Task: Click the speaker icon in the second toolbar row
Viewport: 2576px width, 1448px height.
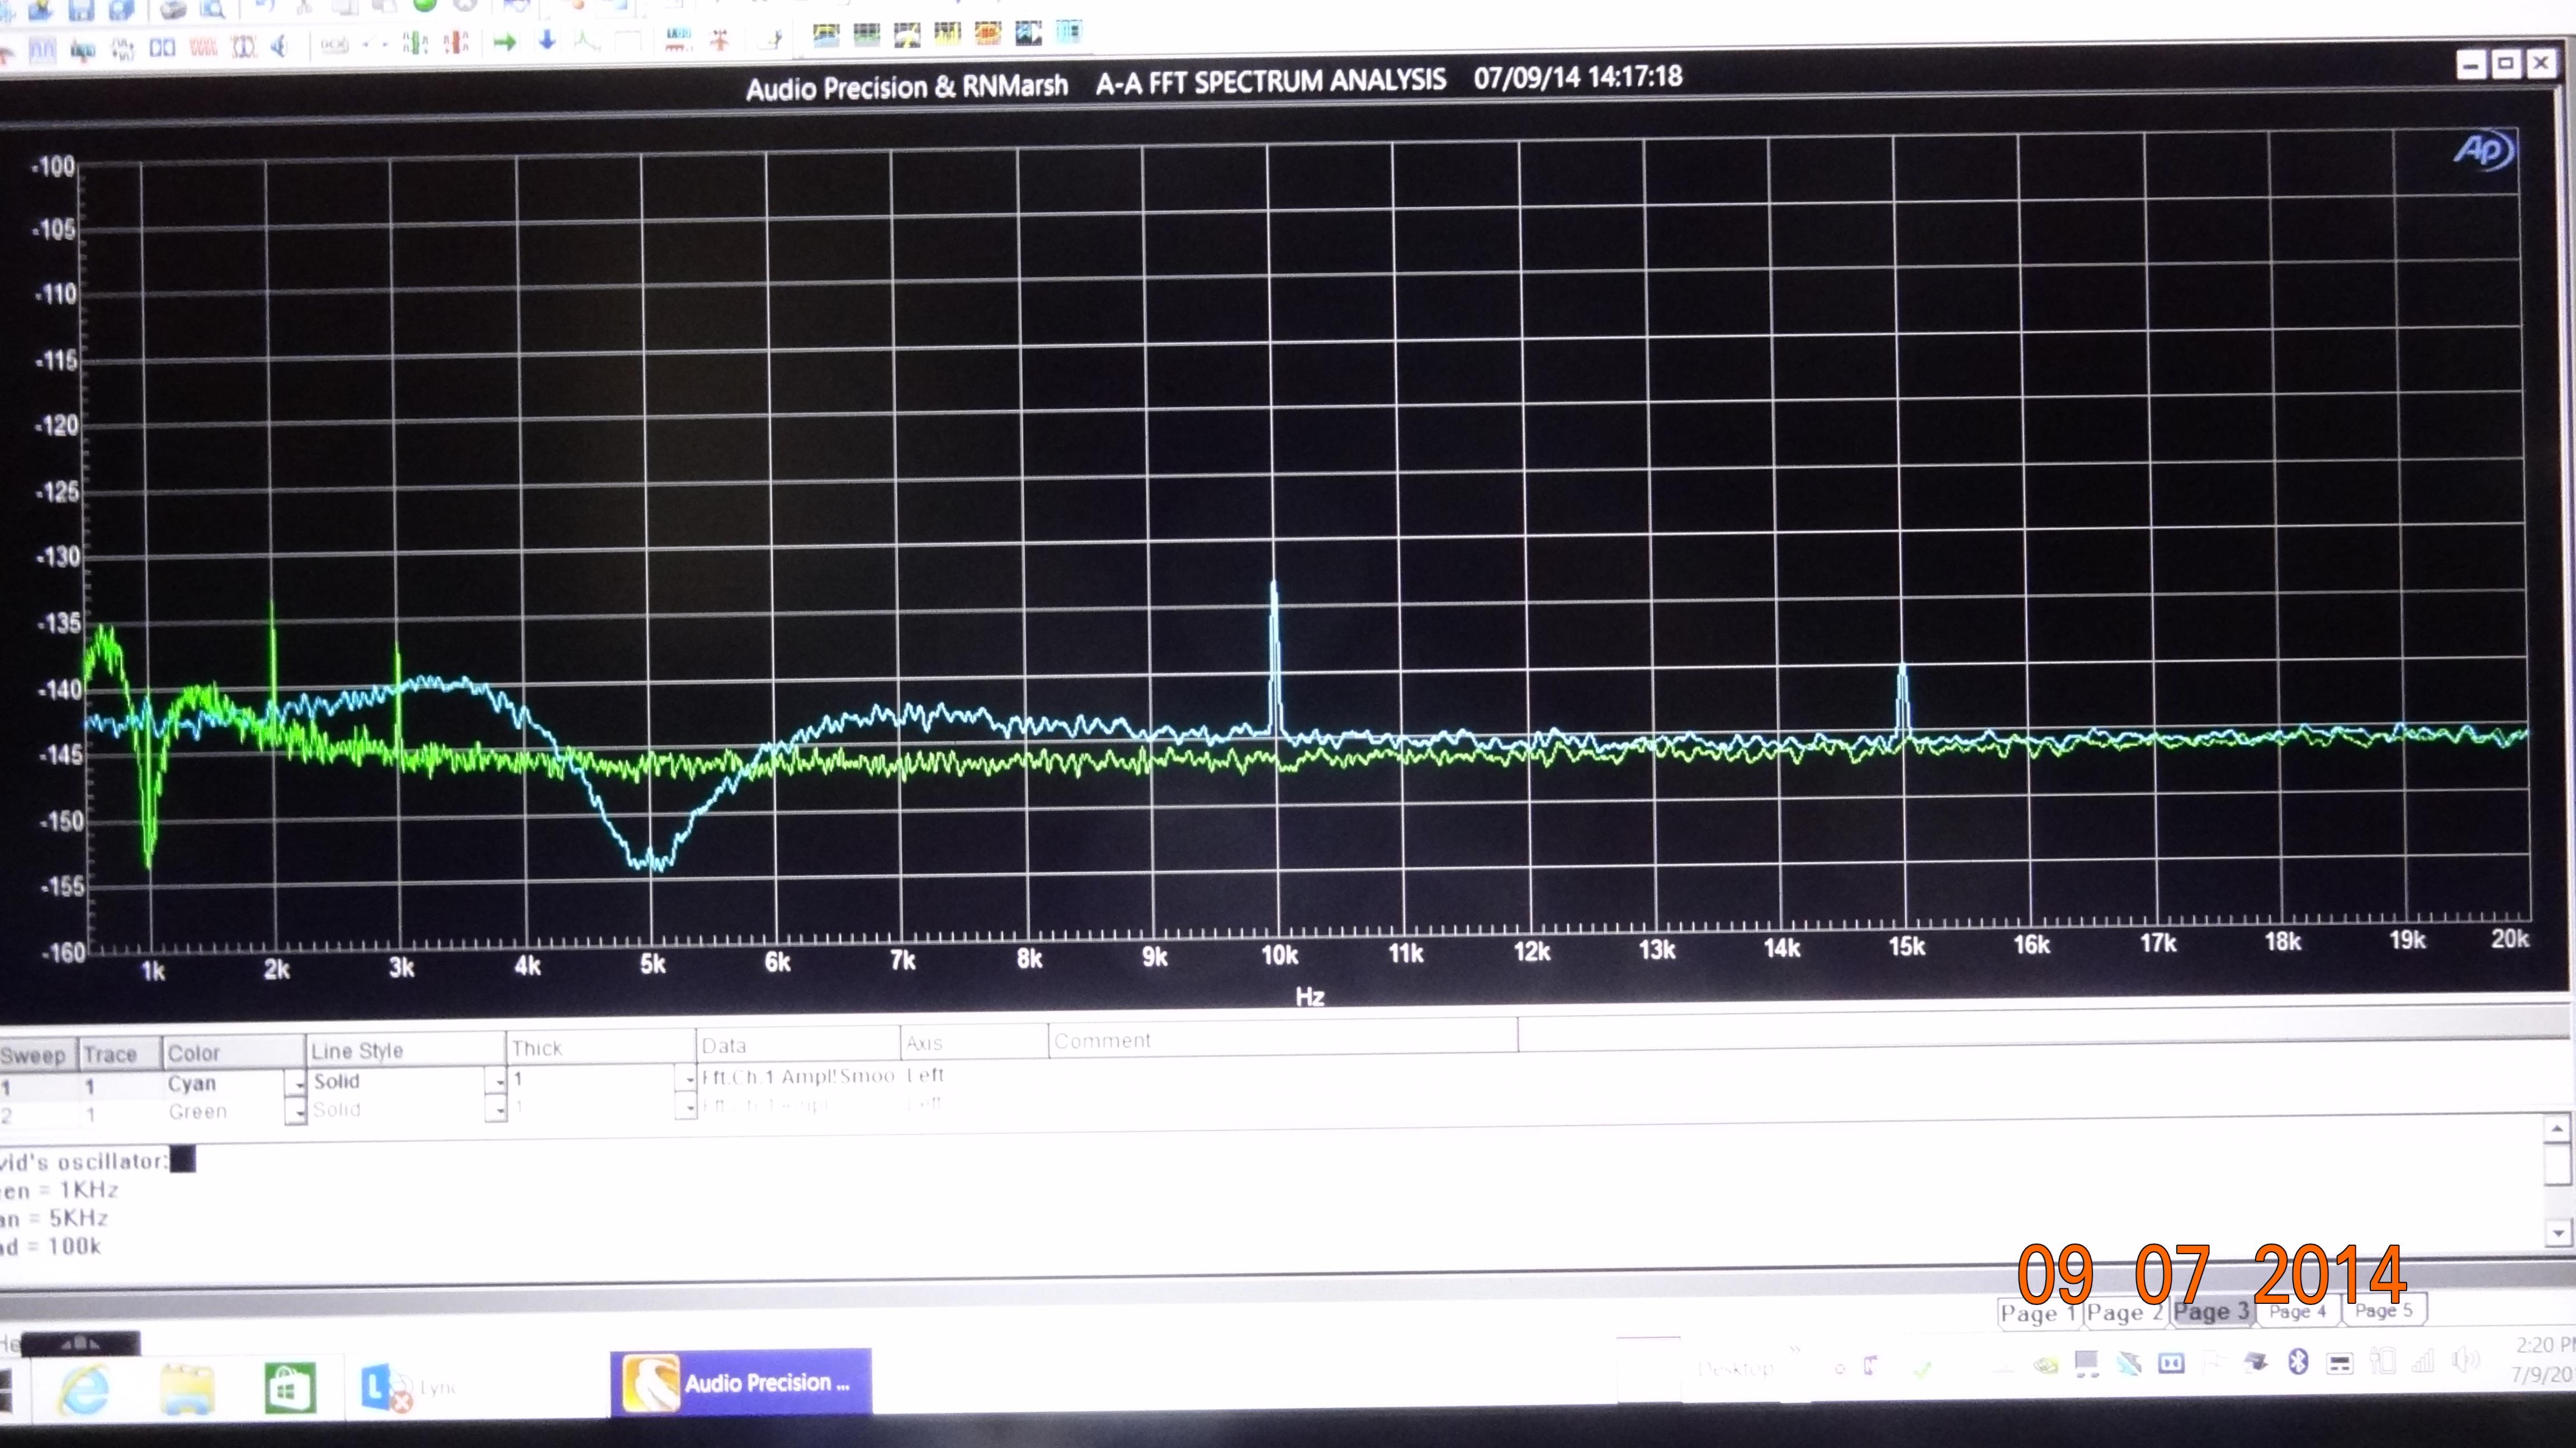Action: click(x=280, y=46)
